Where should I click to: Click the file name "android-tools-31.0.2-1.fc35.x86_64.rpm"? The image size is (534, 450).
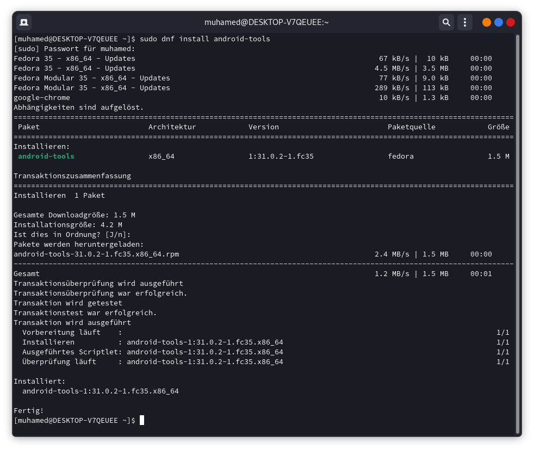tap(96, 254)
